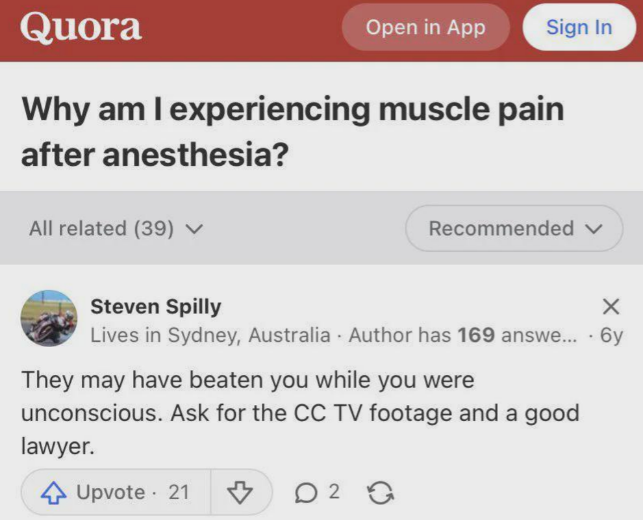This screenshot has height=520, width=643.
Task: Click the comment count number 2
Action: (x=333, y=491)
